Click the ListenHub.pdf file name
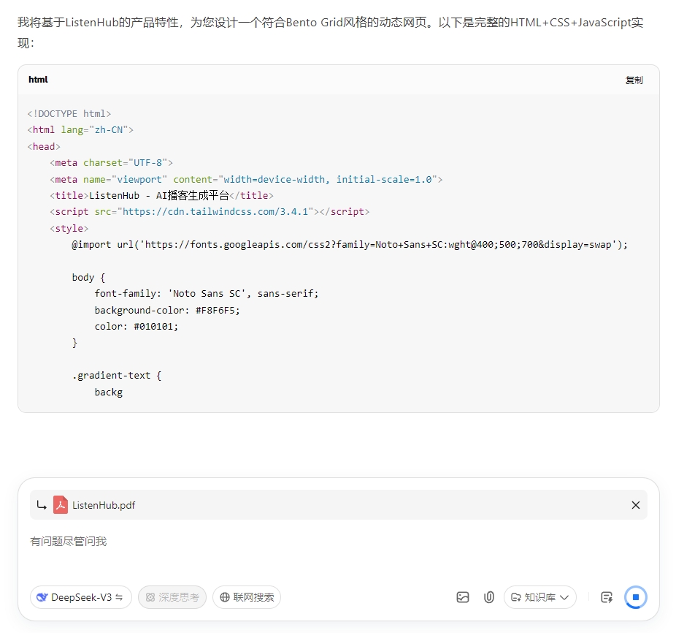Image resolution: width=676 pixels, height=633 pixels. tap(104, 505)
